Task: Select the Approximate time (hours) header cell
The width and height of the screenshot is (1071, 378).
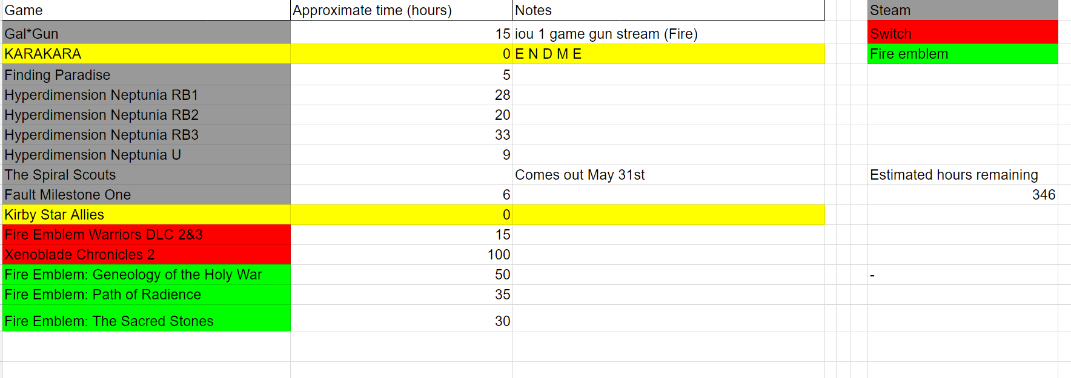Action: click(x=402, y=10)
